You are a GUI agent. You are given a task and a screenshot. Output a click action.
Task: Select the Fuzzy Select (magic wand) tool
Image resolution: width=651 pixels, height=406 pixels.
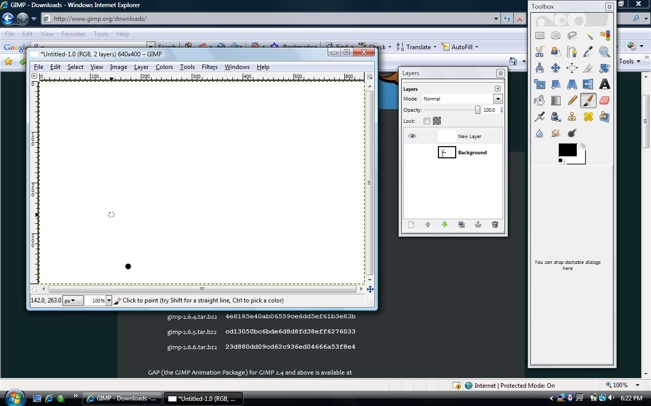588,36
